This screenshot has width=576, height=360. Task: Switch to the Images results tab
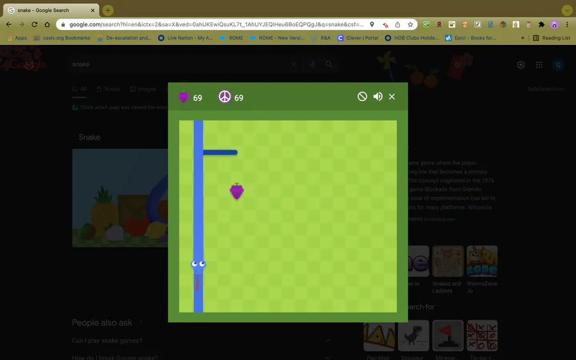tap(143, 89)
